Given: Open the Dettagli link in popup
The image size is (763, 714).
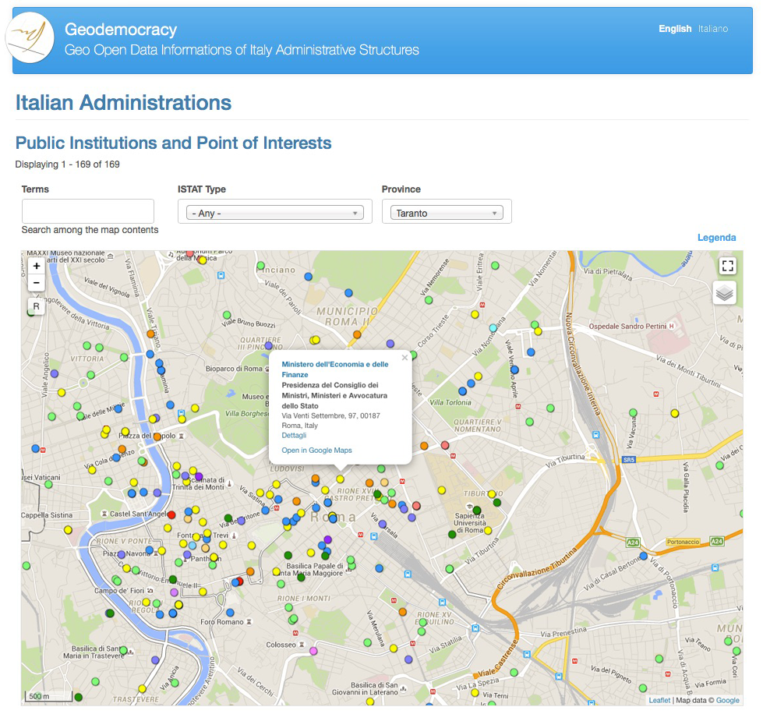Looking at the screenshot, I should point(294,435).
